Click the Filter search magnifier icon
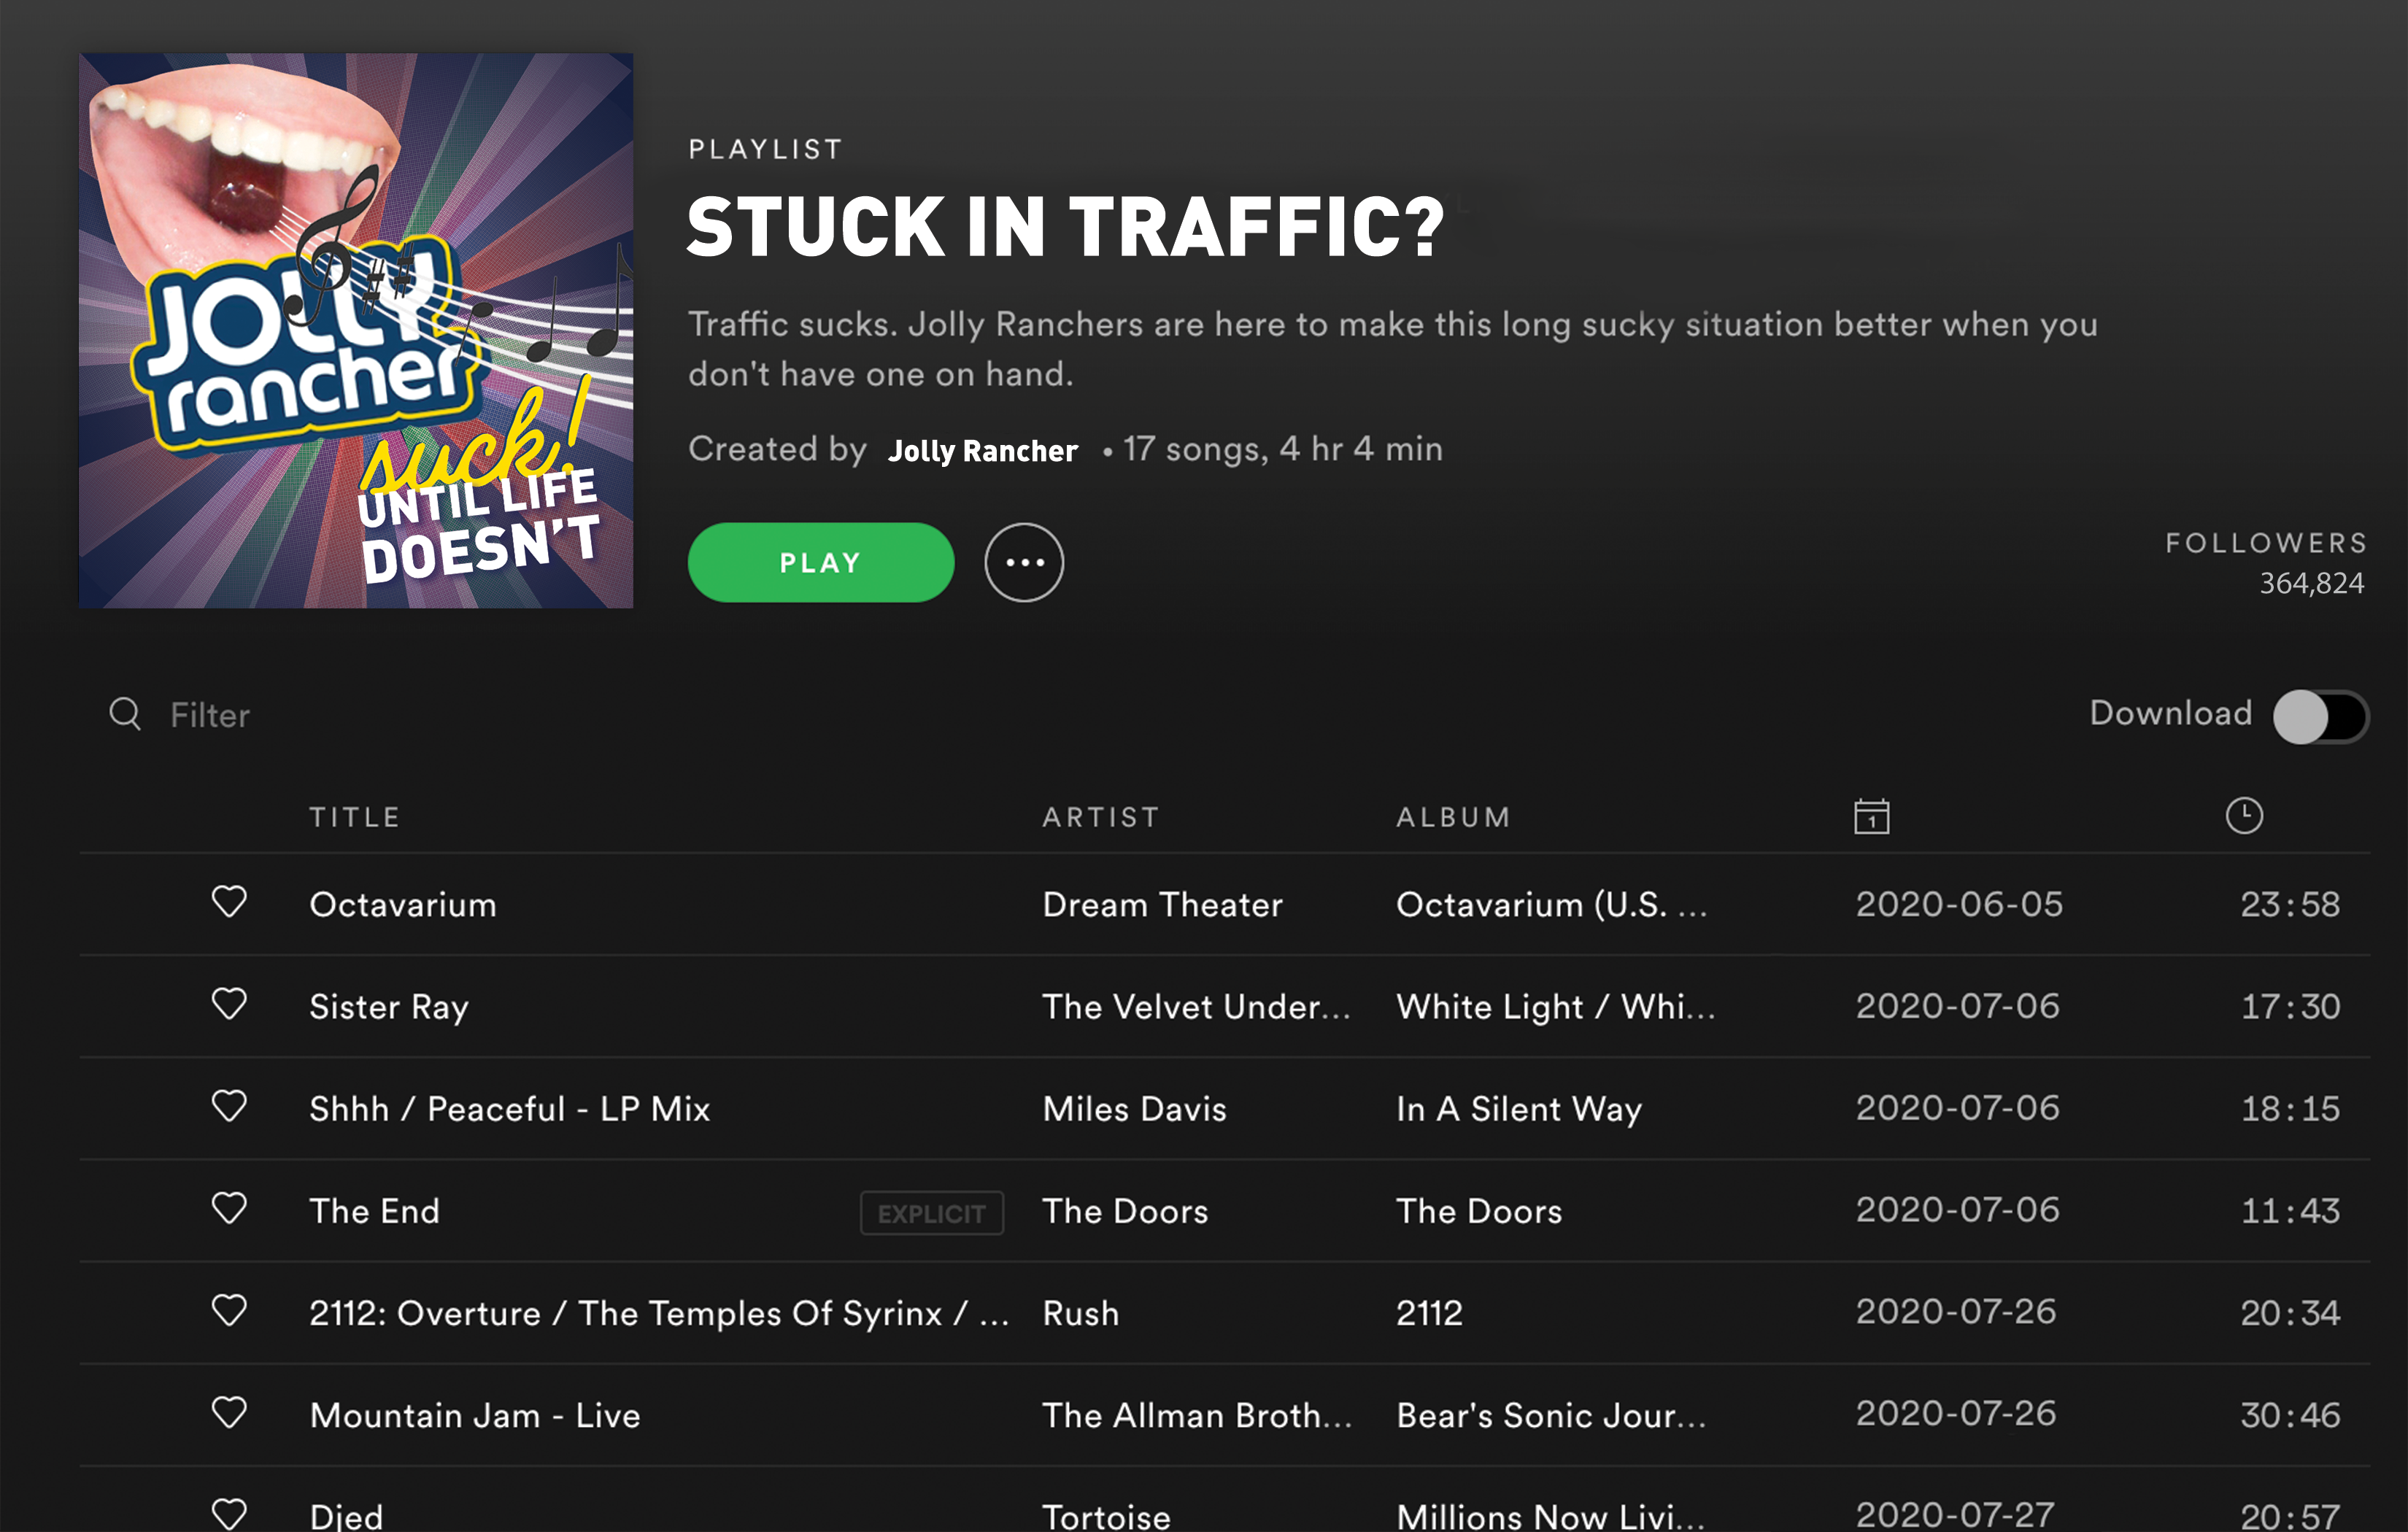The width and height of the screenshot is (2408, 1532). point(125,714)
